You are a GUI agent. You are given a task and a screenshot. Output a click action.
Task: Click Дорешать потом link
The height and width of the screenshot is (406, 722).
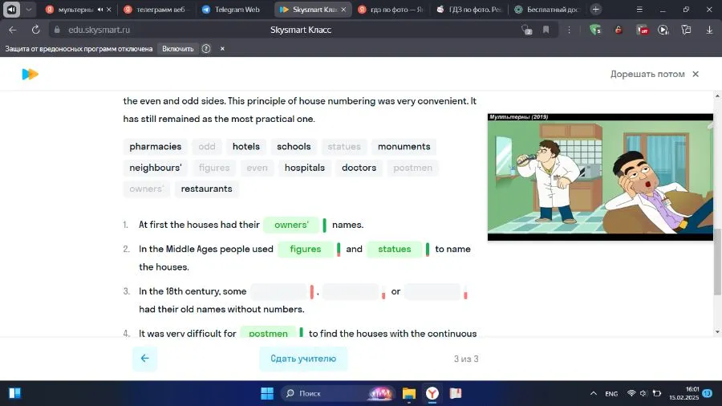(x=647, y=74)
